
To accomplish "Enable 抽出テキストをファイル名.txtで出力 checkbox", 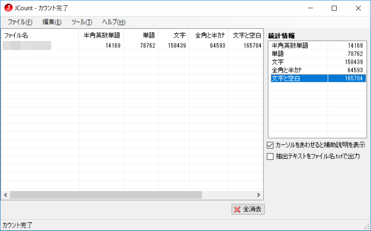I will 270,156.
